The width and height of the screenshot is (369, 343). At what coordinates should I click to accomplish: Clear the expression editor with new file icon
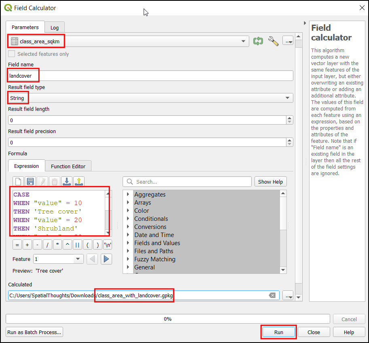(x=18, y=182)
